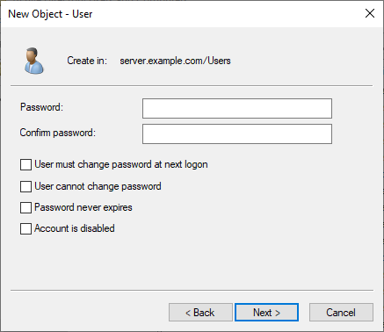
Task: Tick the box for Account is disabled
Action: pos(25,228)
